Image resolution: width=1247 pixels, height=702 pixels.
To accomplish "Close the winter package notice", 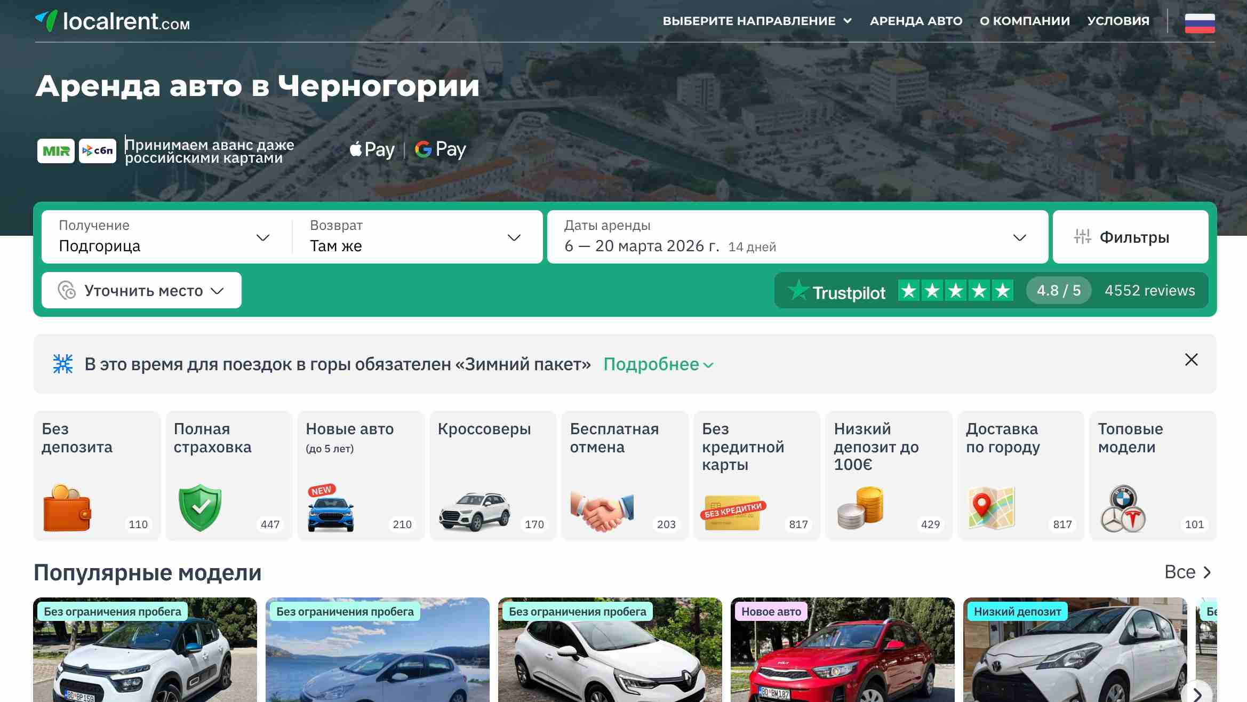I will (1191, 360).
